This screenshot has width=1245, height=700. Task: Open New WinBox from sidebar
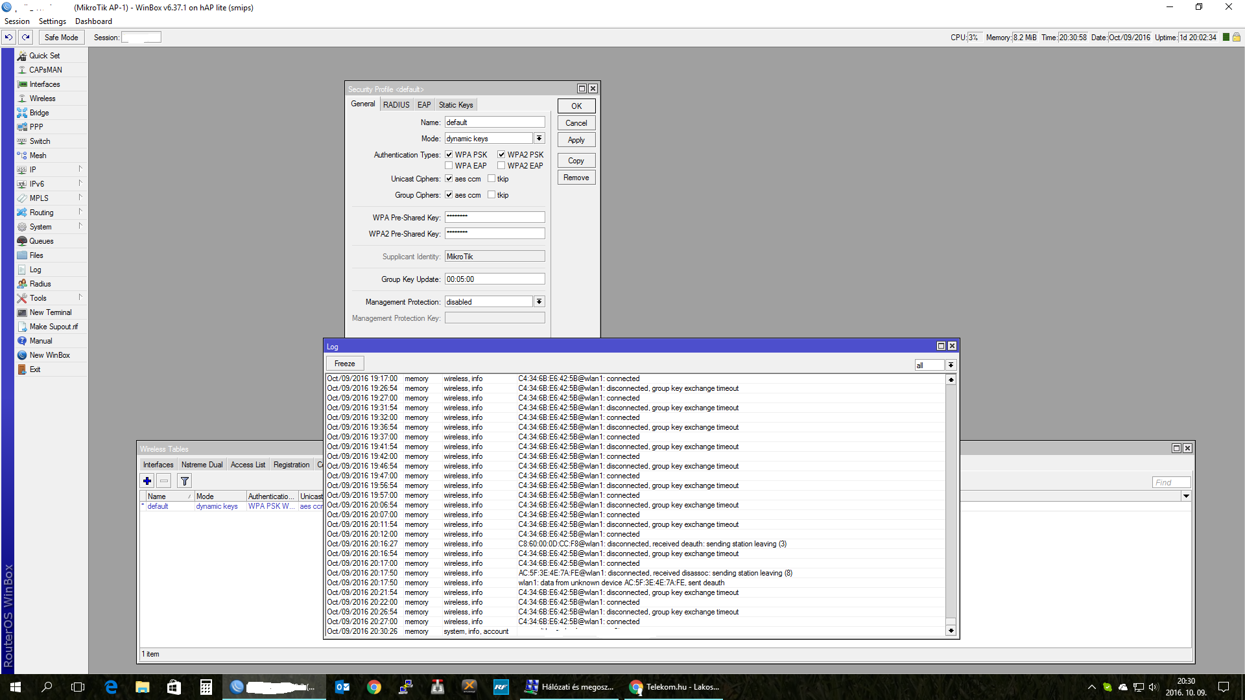tap(51, 355)
